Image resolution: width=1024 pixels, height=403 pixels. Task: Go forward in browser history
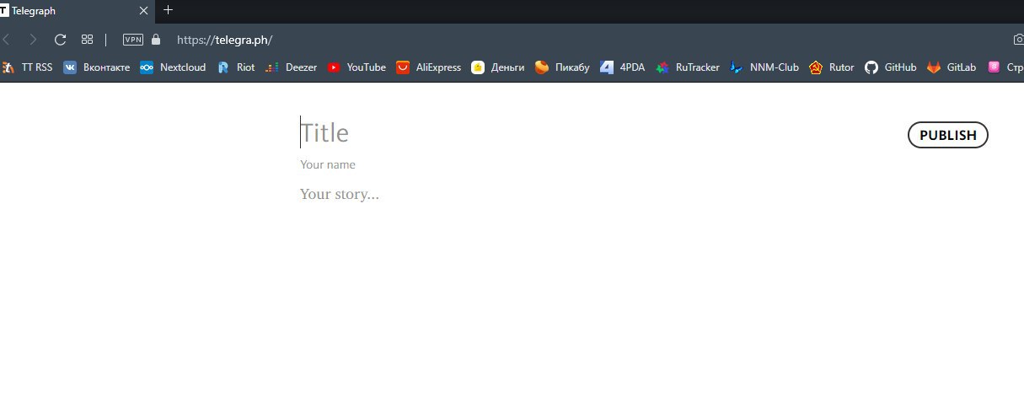(x=33, y=40)
